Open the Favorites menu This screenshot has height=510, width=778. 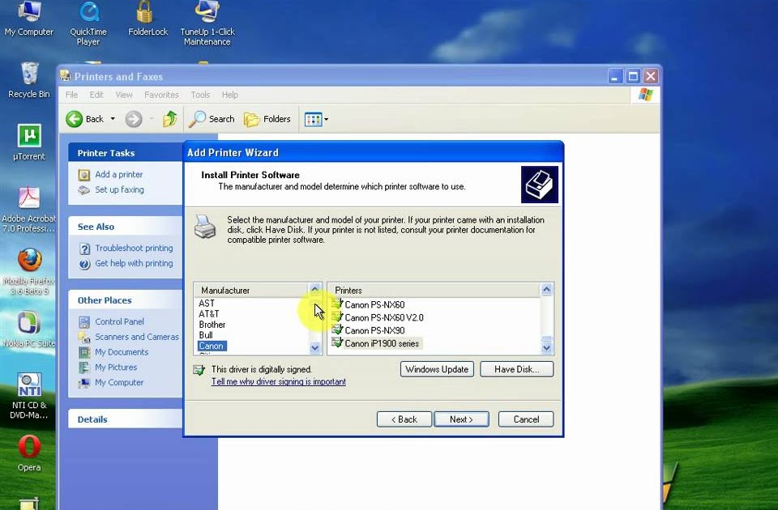(x=161, y=95)
